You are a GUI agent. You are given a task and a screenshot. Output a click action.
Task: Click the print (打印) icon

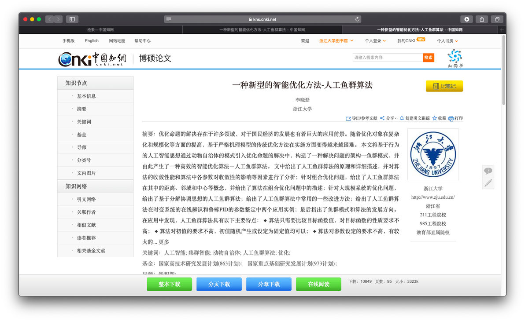[x=451, y=118]
